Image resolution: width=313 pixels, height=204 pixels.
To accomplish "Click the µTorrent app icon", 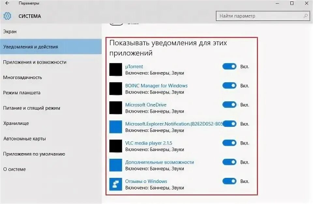I will (x=115, y=69).
